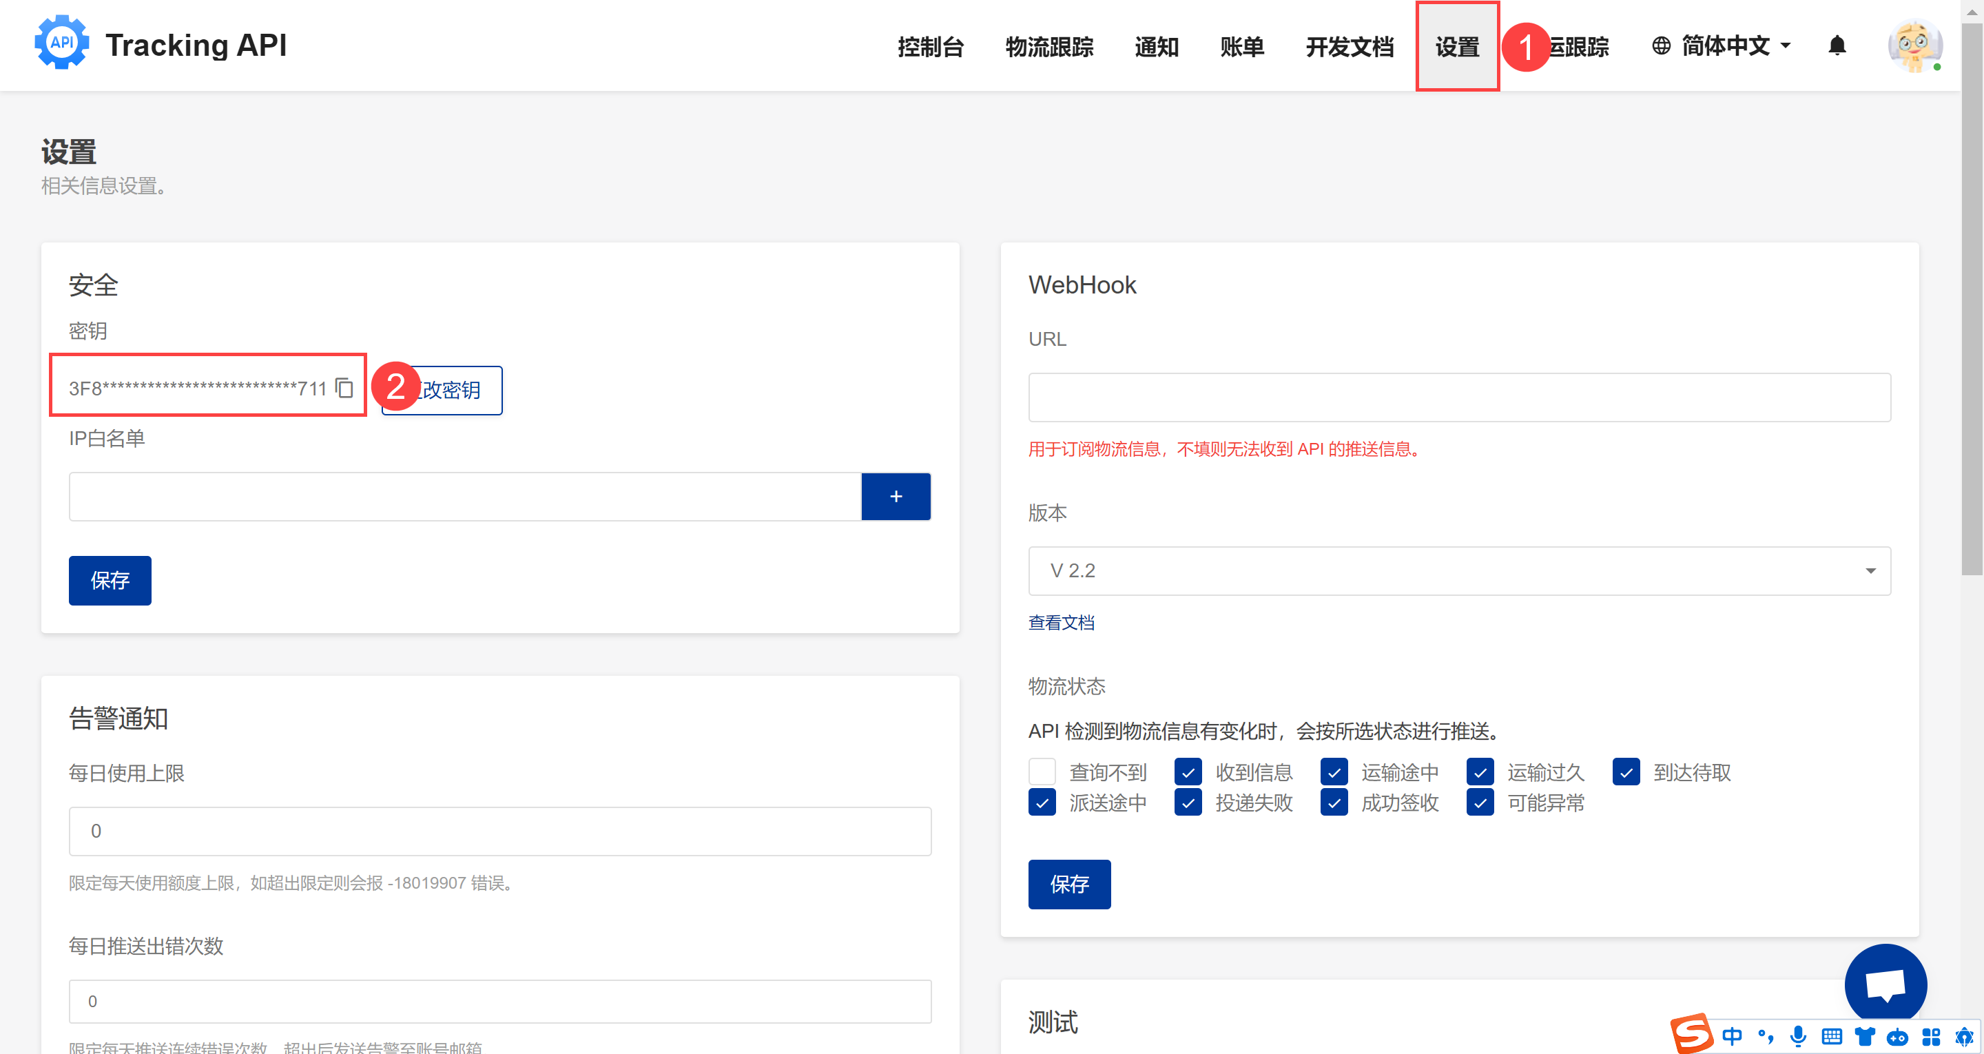Copy the secret key with copy icon
Viewport: 1984px width, 1054px height.
[344, 388]
